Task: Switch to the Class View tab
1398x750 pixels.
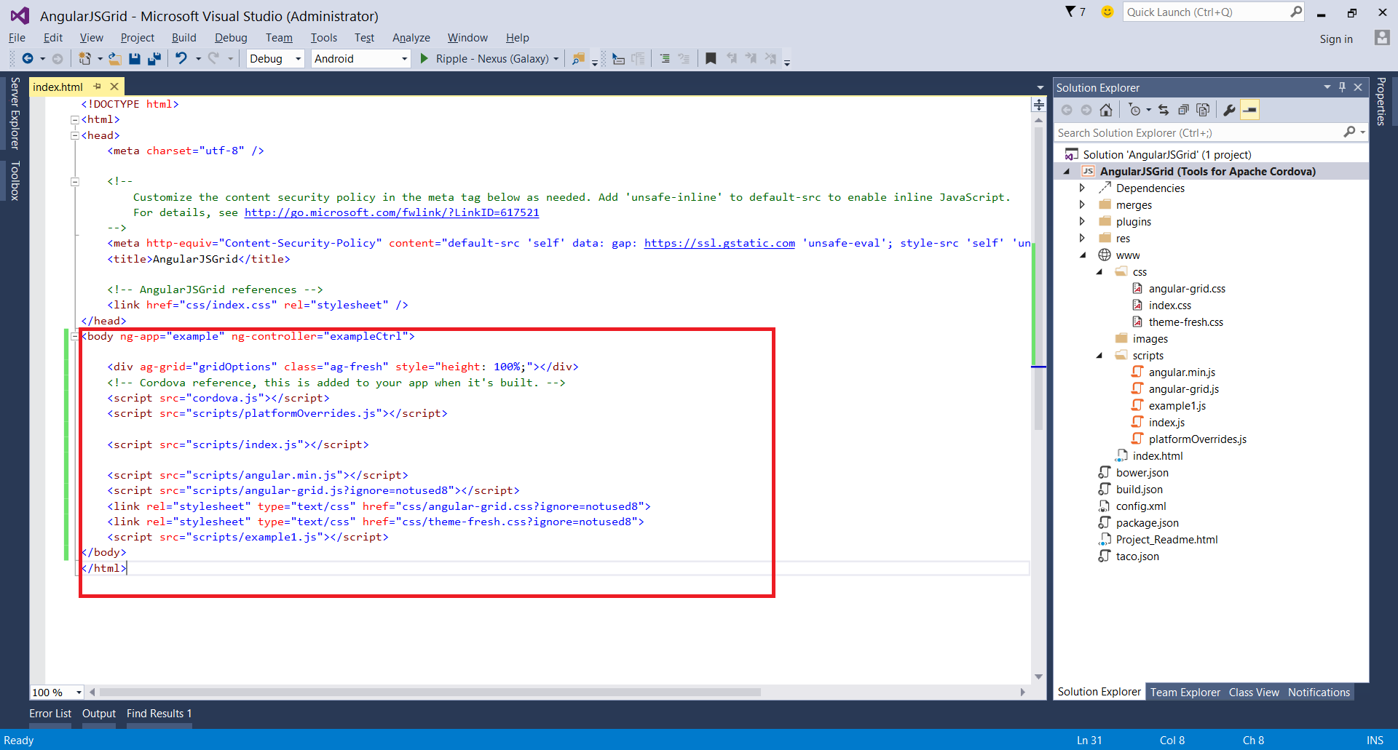Action: click(x=1253, y=693)
